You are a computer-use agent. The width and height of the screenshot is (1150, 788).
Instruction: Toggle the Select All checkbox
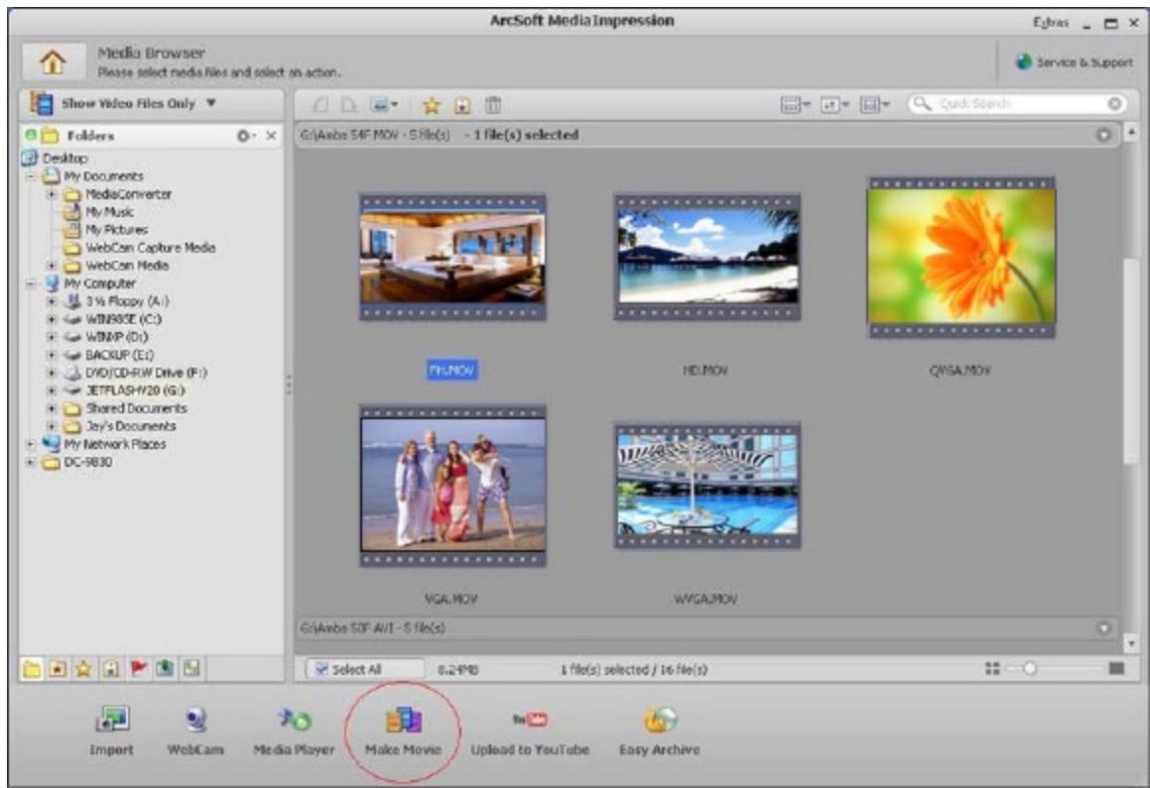point(321,669)
